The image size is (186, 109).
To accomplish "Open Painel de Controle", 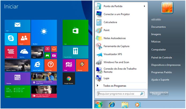I will pos(162,58).
